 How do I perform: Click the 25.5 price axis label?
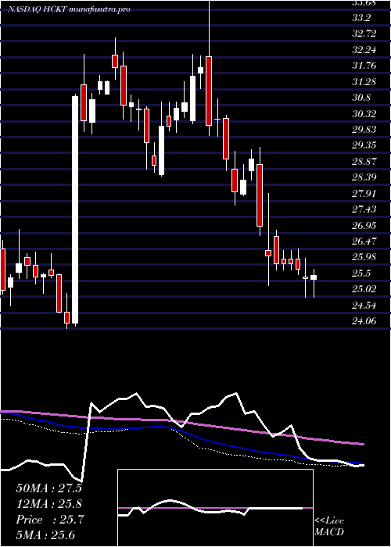click(x=361, y=273)
